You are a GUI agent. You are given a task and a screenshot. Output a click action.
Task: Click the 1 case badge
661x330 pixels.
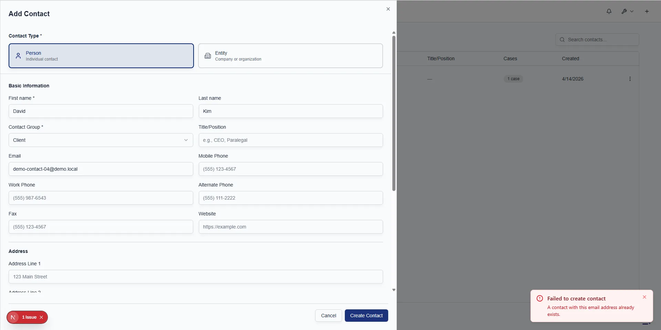513,79
